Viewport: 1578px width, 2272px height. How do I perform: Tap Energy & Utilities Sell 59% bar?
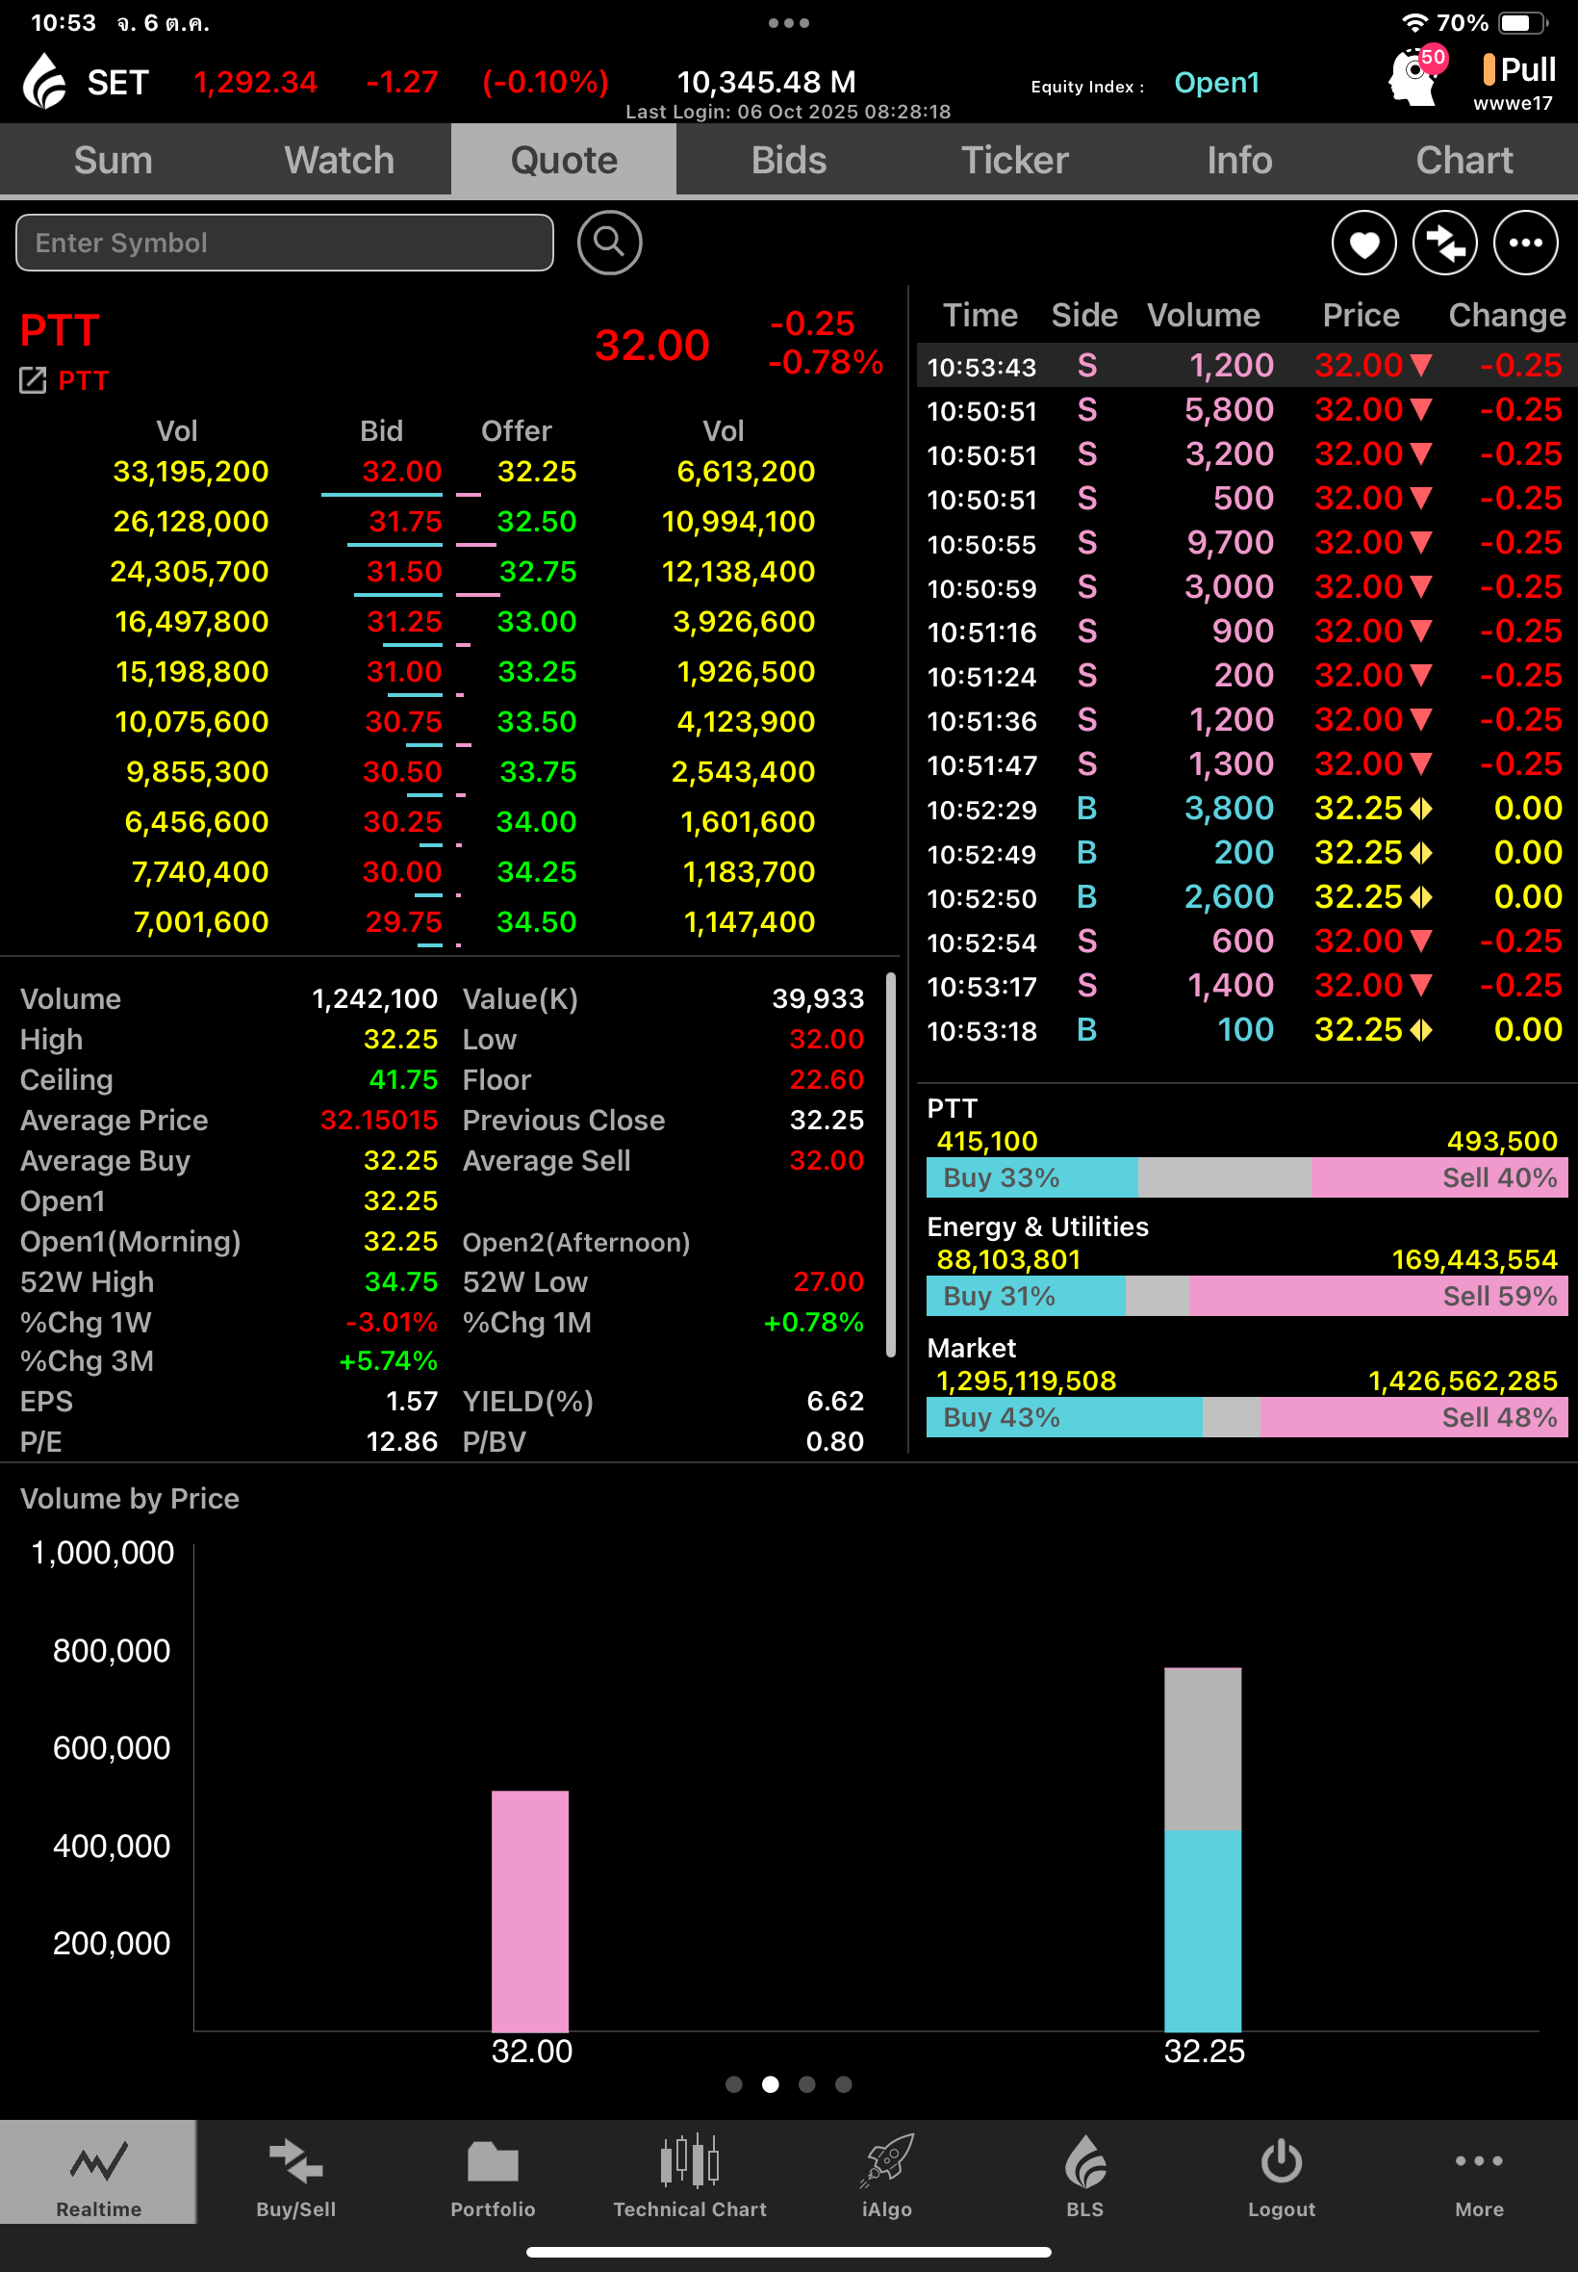[1378, 1296]
